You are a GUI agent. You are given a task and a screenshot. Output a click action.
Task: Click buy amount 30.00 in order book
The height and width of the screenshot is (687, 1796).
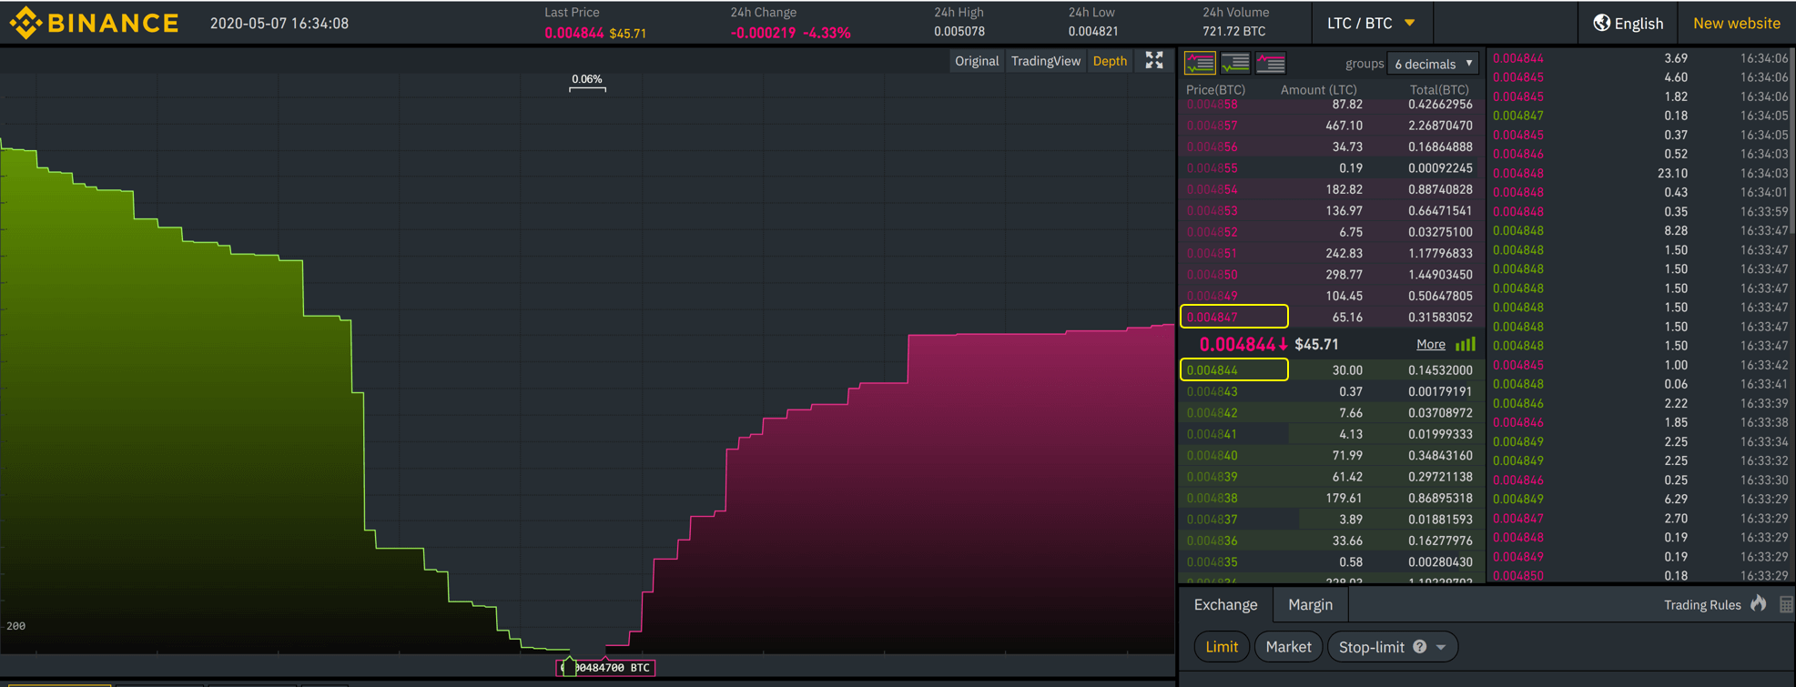point(1346,370)
